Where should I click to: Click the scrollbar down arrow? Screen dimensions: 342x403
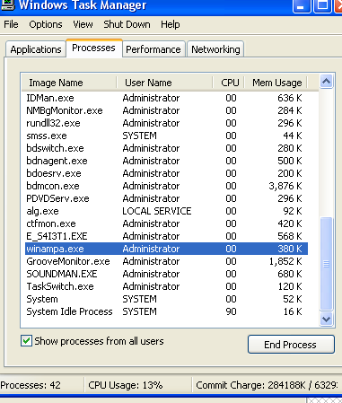pos(326,319)
